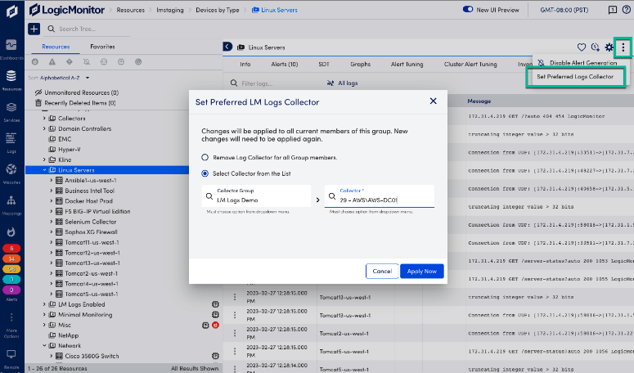The height and width of the screenshot is (373, 634).
Task: Open the Collector Group dropdown
Action: (x=256, y=195)
